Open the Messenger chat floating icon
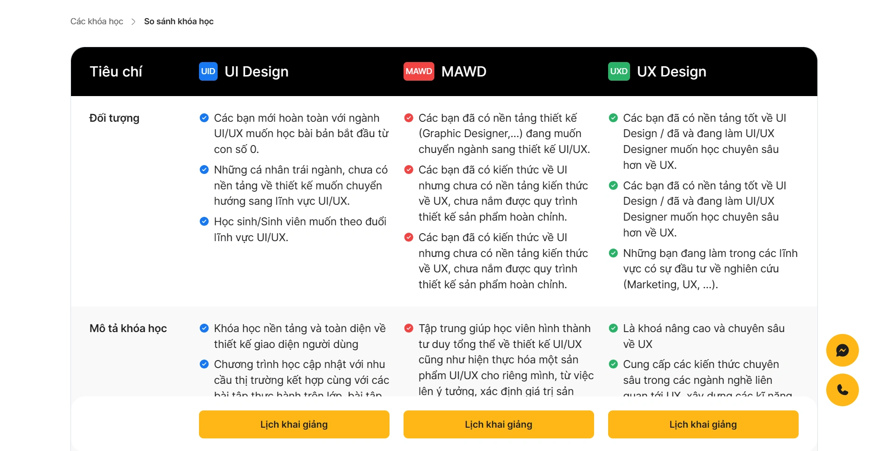Image resolution: width=886 pixels, height=451 pixels. pyautogui.click(x=842, y=350)
